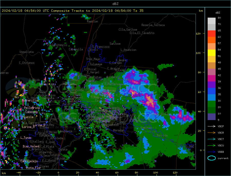This screenshot has width=231, height=176.
Task: Click the 'Capdevila' map label
Action: click(76, 49)
